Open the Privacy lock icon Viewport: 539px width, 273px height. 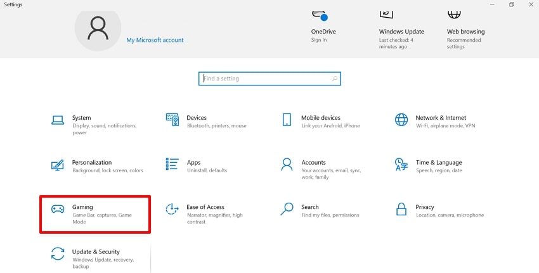click(x=401, y=209)
